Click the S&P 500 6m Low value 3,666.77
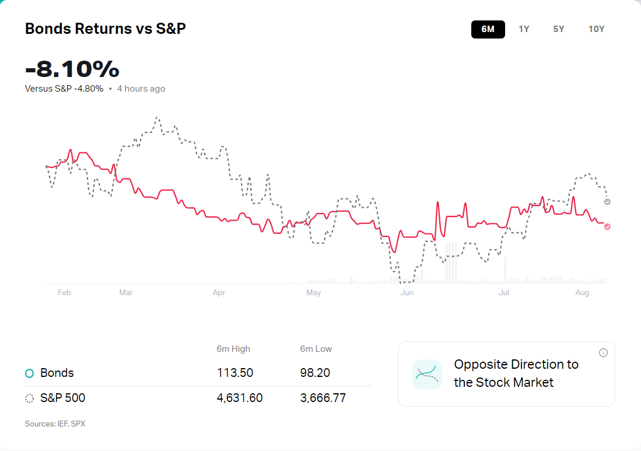 [x=323, y=398]
